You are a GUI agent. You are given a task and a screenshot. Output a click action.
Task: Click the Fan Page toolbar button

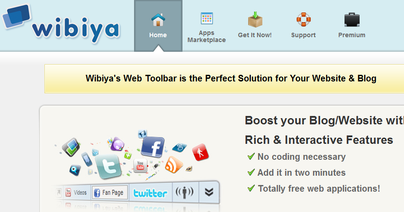pos(110,193)
